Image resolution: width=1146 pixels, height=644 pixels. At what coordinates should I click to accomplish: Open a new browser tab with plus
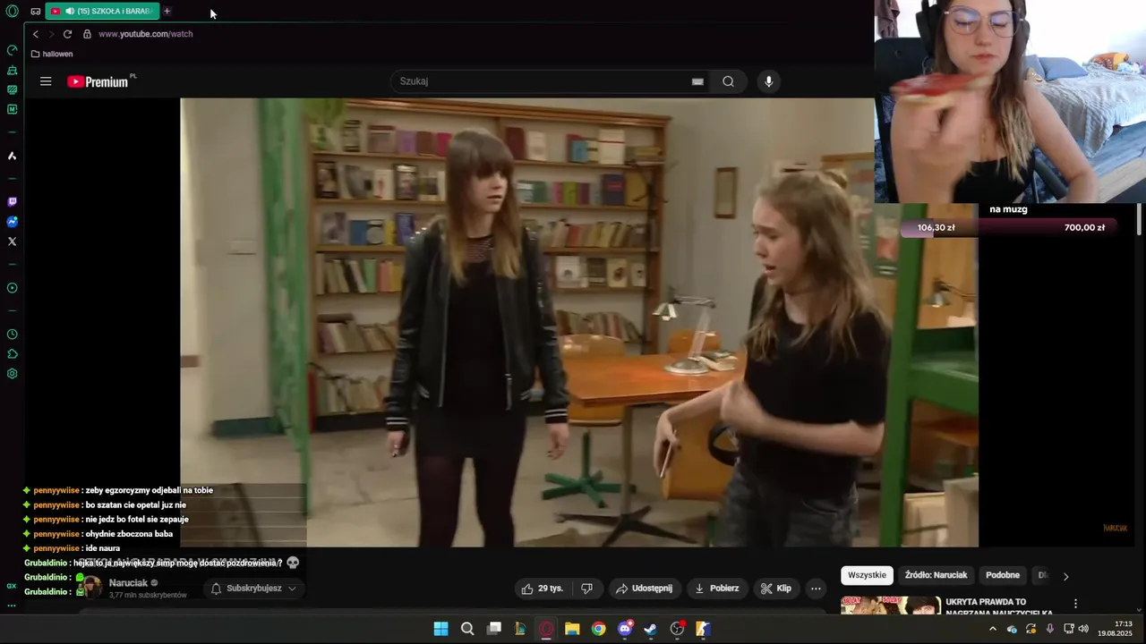pos(167,11)
